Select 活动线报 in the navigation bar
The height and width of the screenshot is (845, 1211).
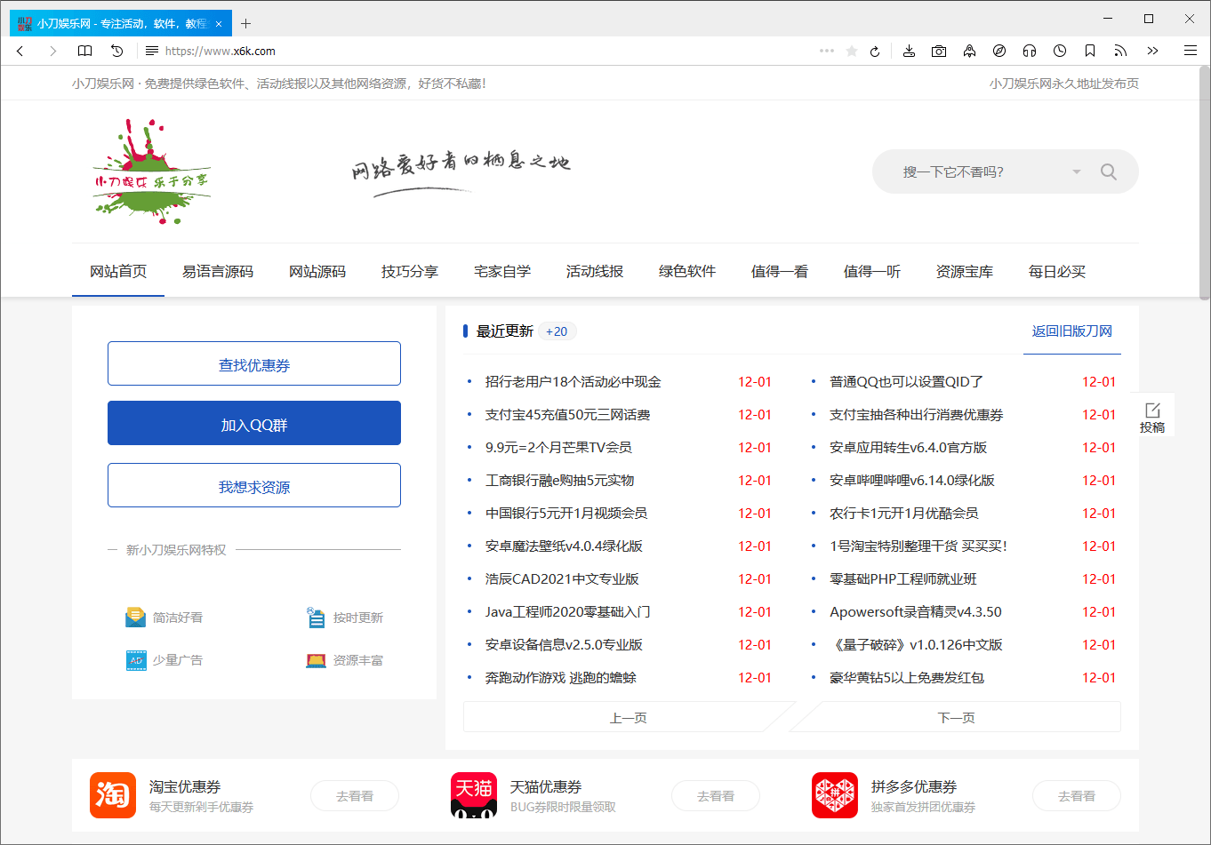[x=594, y=271]
